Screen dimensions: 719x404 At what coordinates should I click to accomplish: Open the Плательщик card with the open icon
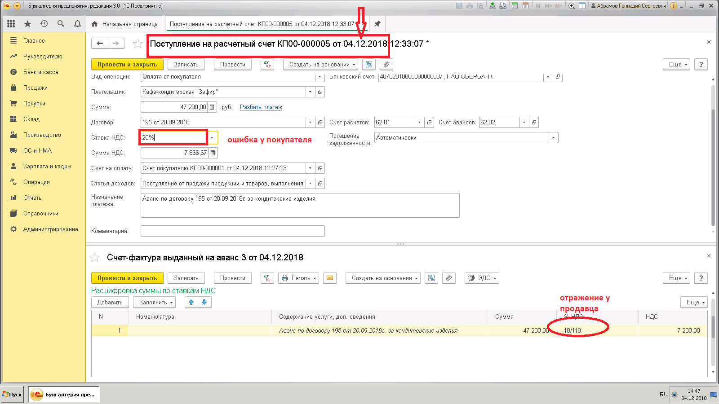pos(320,92)
